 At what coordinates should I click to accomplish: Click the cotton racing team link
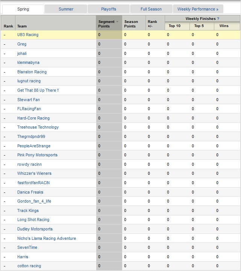29,266
